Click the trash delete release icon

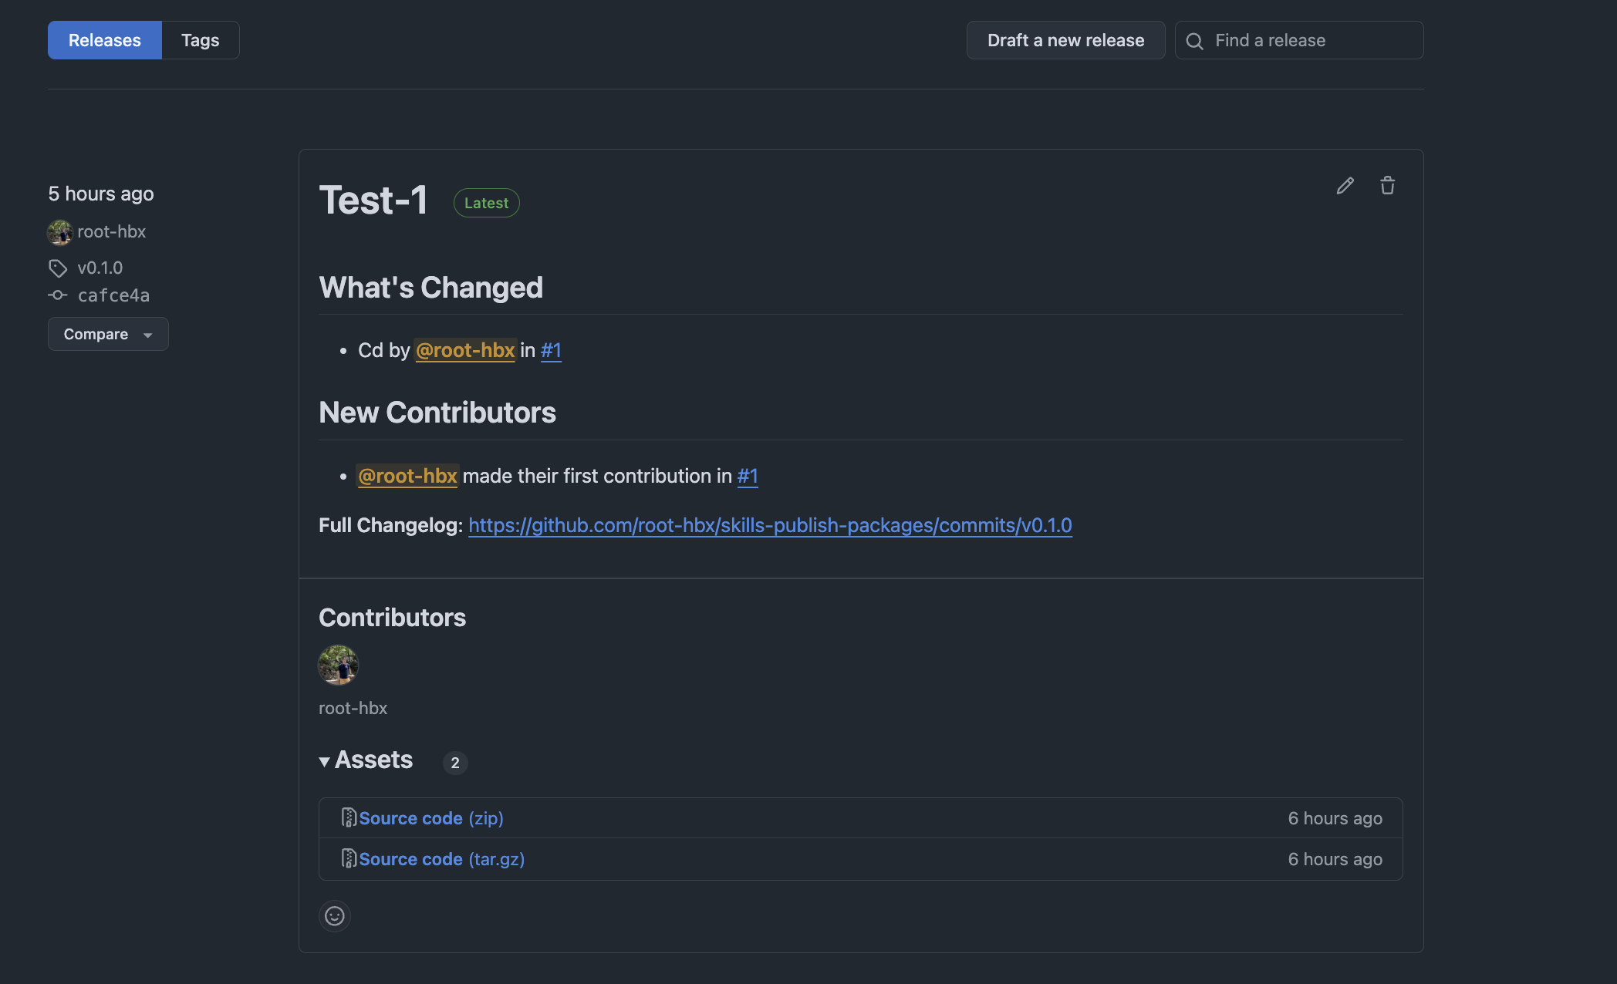[1387, 186]
